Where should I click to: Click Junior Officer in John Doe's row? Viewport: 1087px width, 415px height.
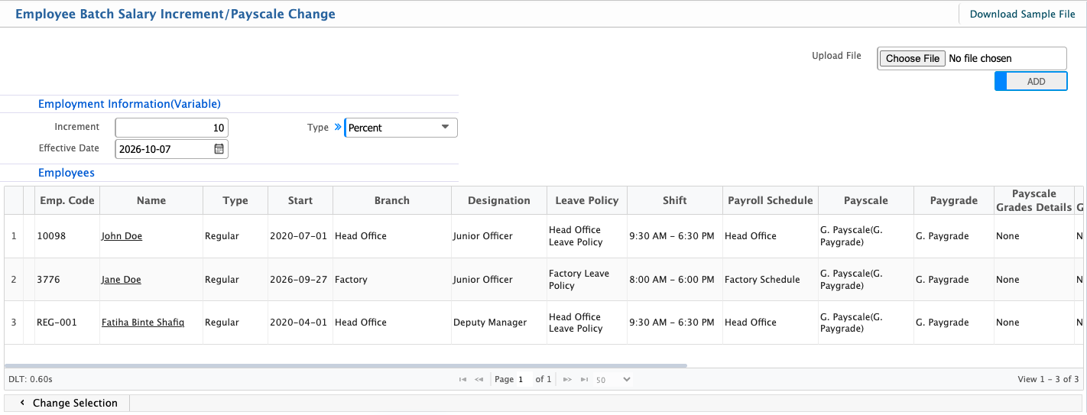[499, 236]
